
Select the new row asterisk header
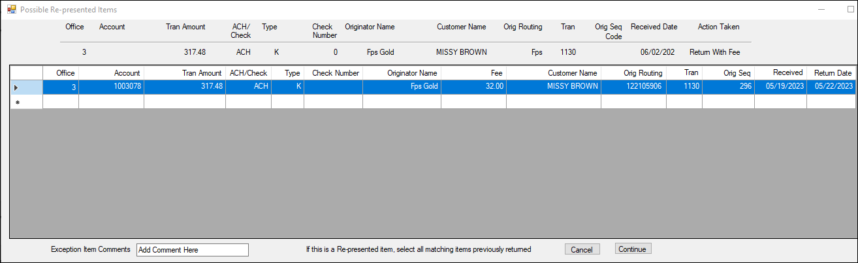(27, 102)
